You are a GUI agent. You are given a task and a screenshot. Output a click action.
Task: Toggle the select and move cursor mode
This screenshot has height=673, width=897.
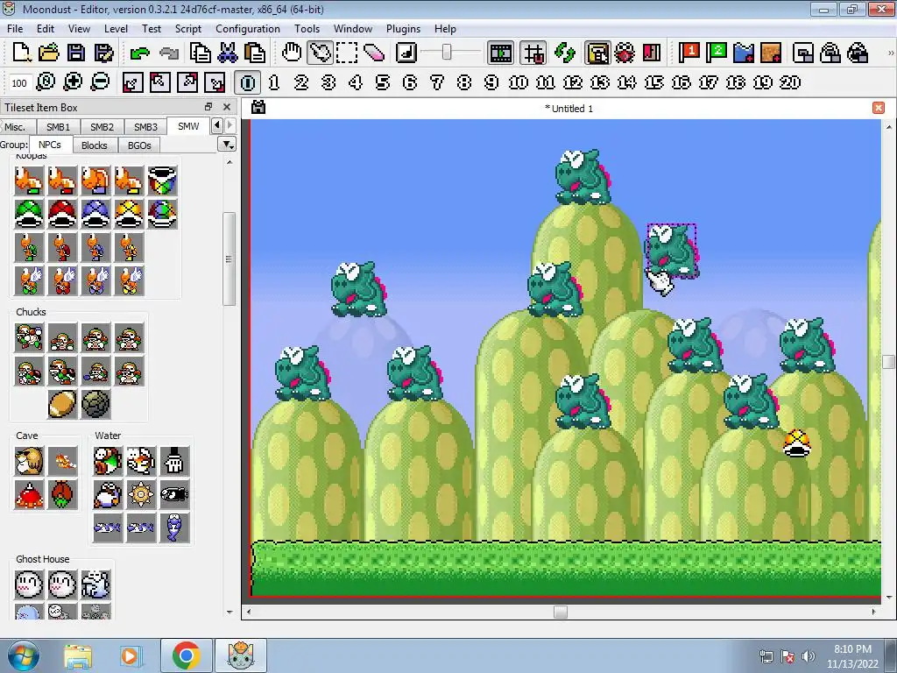[x=319, y=53]
